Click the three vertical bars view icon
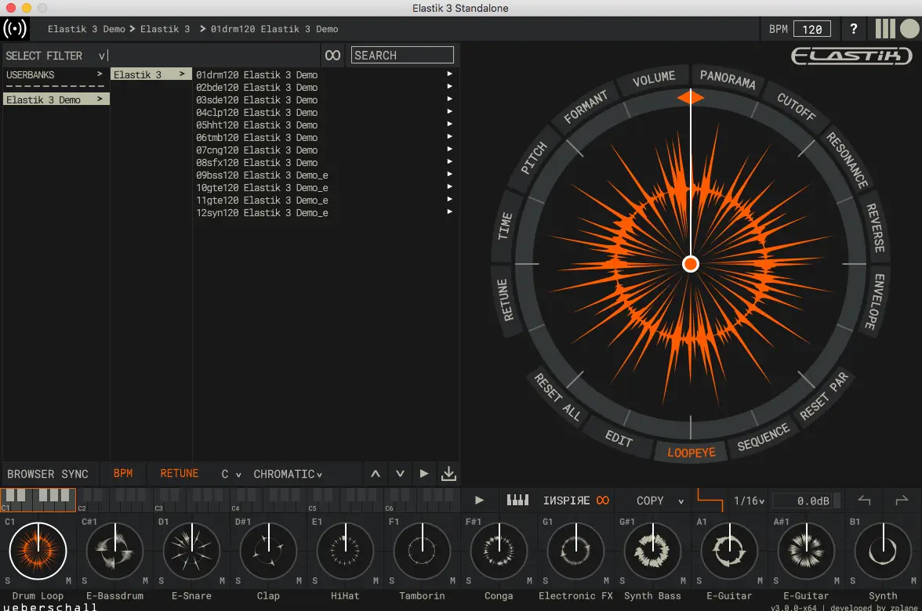 [885, 29]
